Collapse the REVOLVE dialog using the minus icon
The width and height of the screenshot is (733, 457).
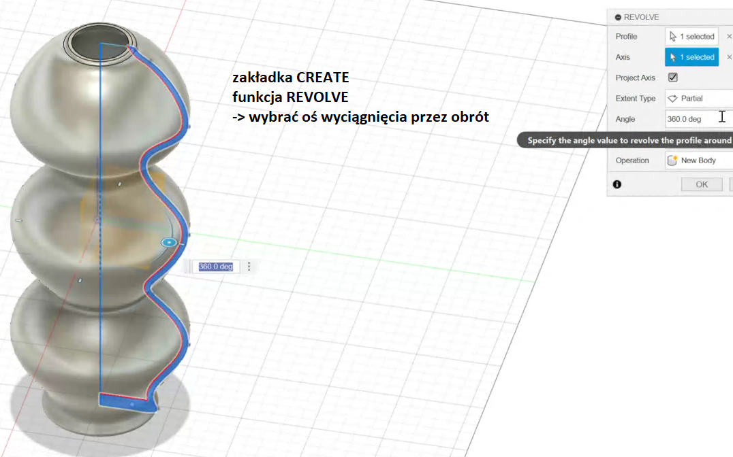tap(618, 17)
